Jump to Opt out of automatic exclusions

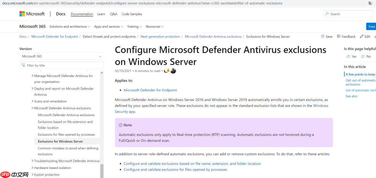360,82
